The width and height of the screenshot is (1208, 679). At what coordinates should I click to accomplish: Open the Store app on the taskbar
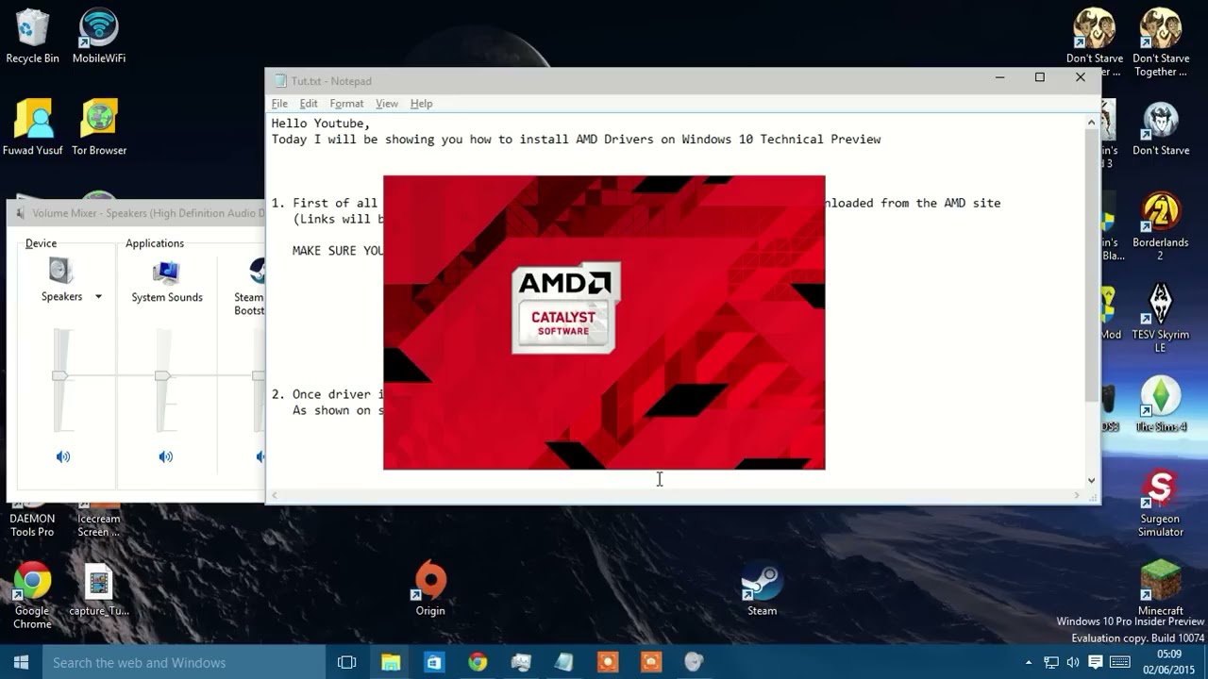(x=434, y=662)
